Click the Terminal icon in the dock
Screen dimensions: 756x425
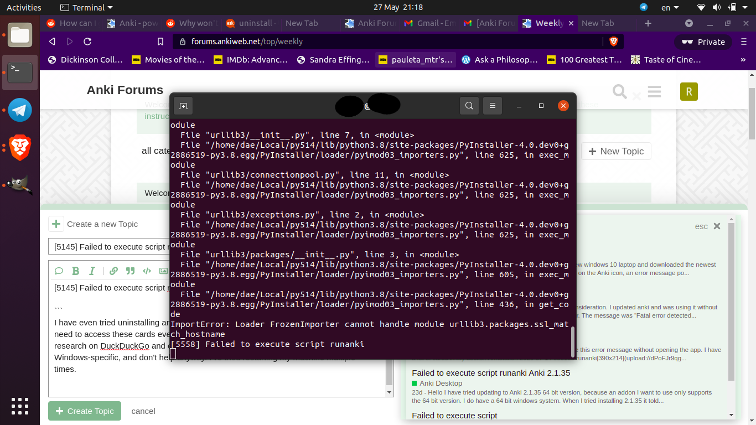[x=20, y=72]
